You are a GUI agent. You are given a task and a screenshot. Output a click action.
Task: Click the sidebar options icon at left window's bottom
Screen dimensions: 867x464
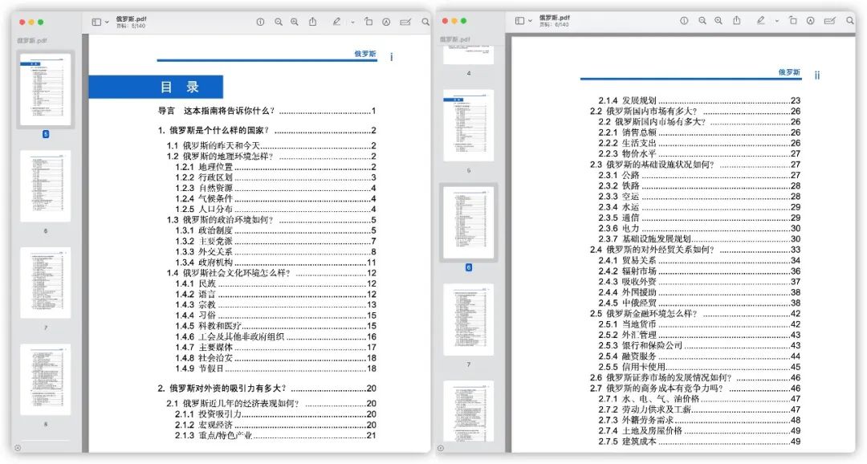pyautogui.click(x=18, y=448)
